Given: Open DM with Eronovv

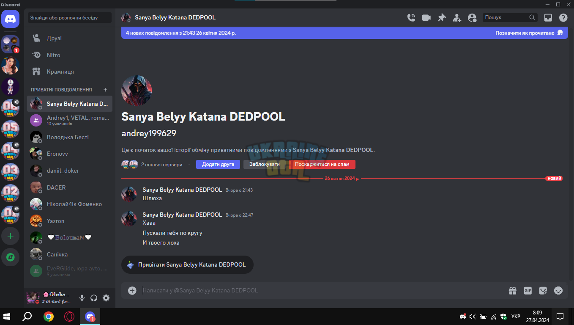Looking at the screenshot, I should pyautogui.click(x=70, y=154).
